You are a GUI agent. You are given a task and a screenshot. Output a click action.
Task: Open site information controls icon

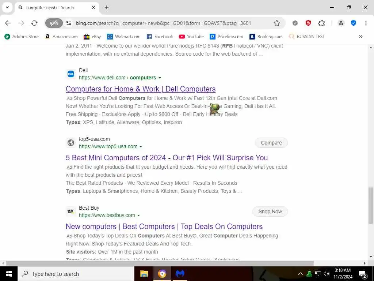coord(69,23)
